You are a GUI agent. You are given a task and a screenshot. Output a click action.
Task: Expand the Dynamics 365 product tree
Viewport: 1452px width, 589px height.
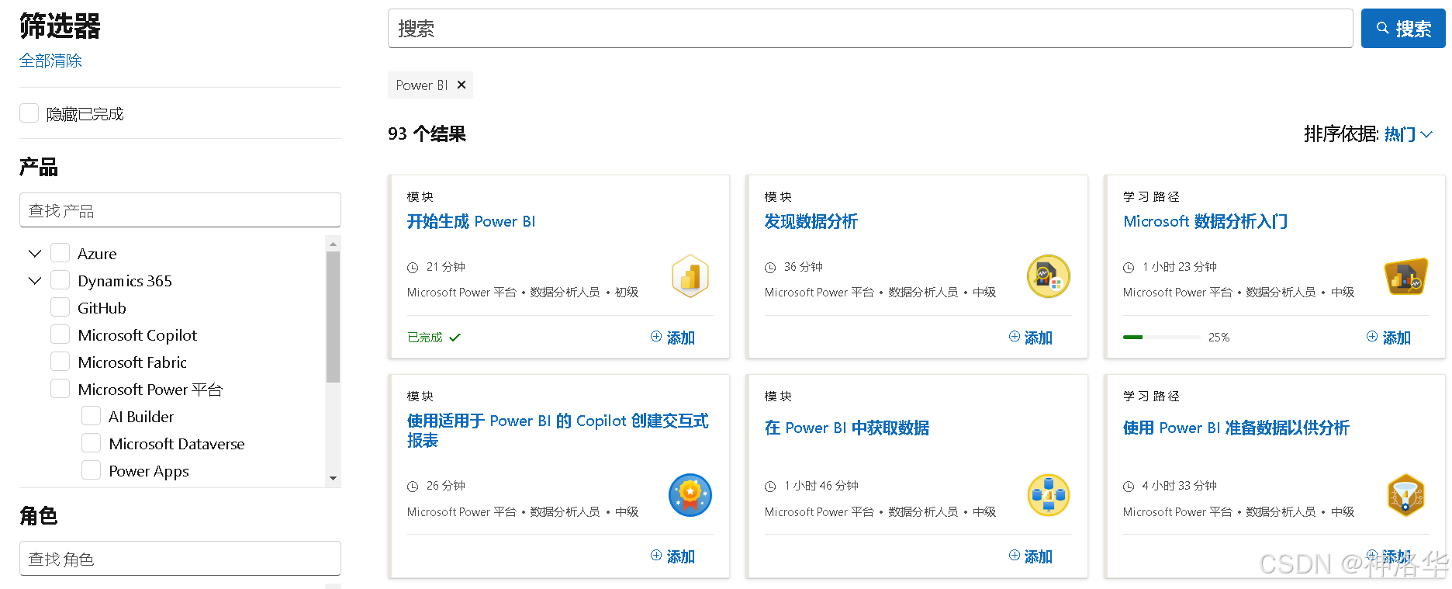(x=34, y=280)
